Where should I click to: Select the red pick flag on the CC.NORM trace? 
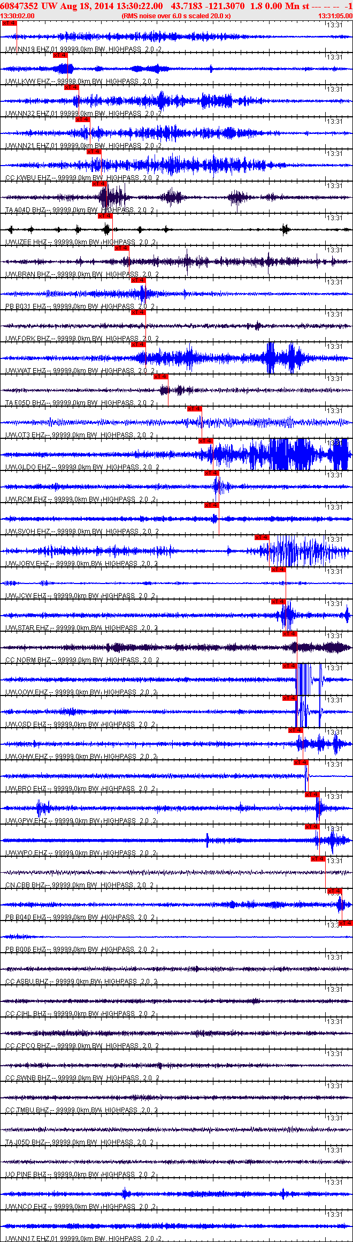coord(289,634)
